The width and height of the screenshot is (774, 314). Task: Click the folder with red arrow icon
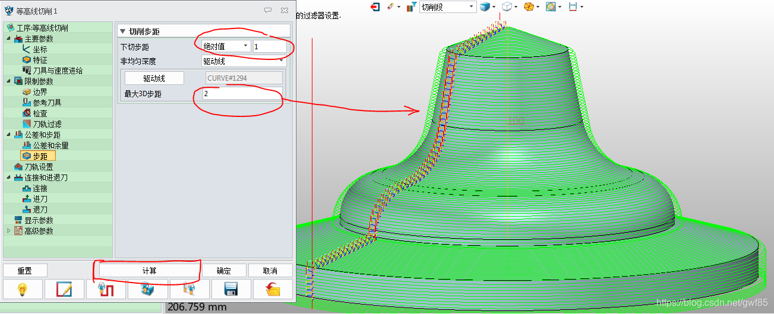tap(273, 289)
